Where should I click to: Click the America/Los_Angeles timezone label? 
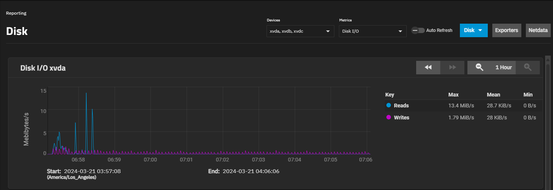click(72, 177)
